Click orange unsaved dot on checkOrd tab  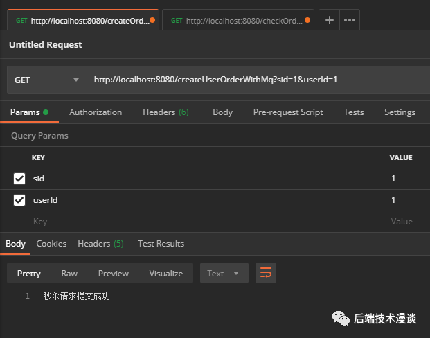(307, 20)
